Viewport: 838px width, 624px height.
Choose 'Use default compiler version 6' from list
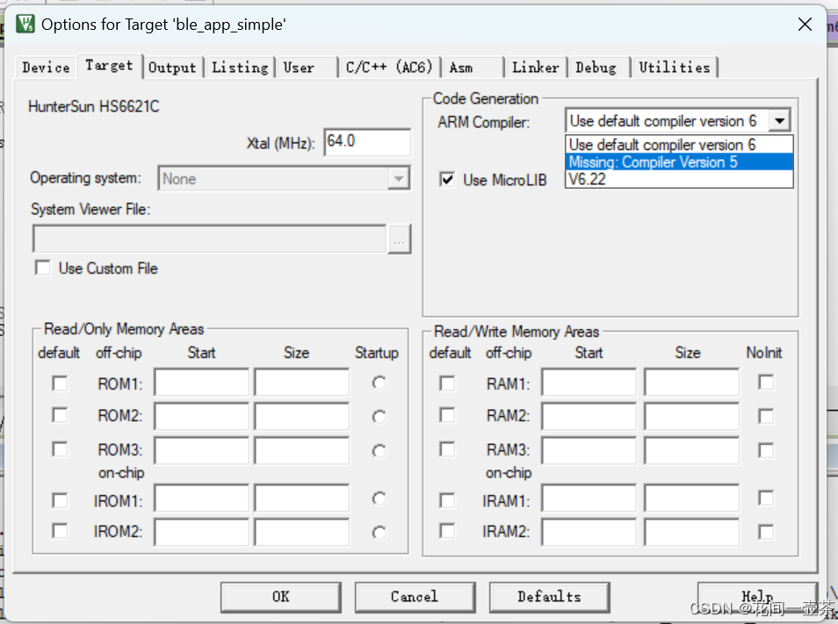[679, 145]
